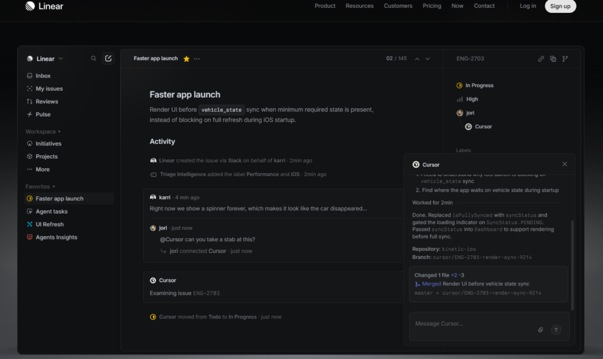
Task: Collapse the Favorites section
Action: 41,187
